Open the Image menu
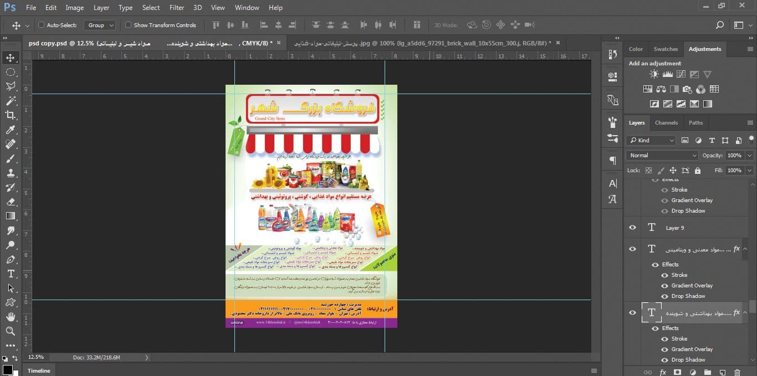 75,8
